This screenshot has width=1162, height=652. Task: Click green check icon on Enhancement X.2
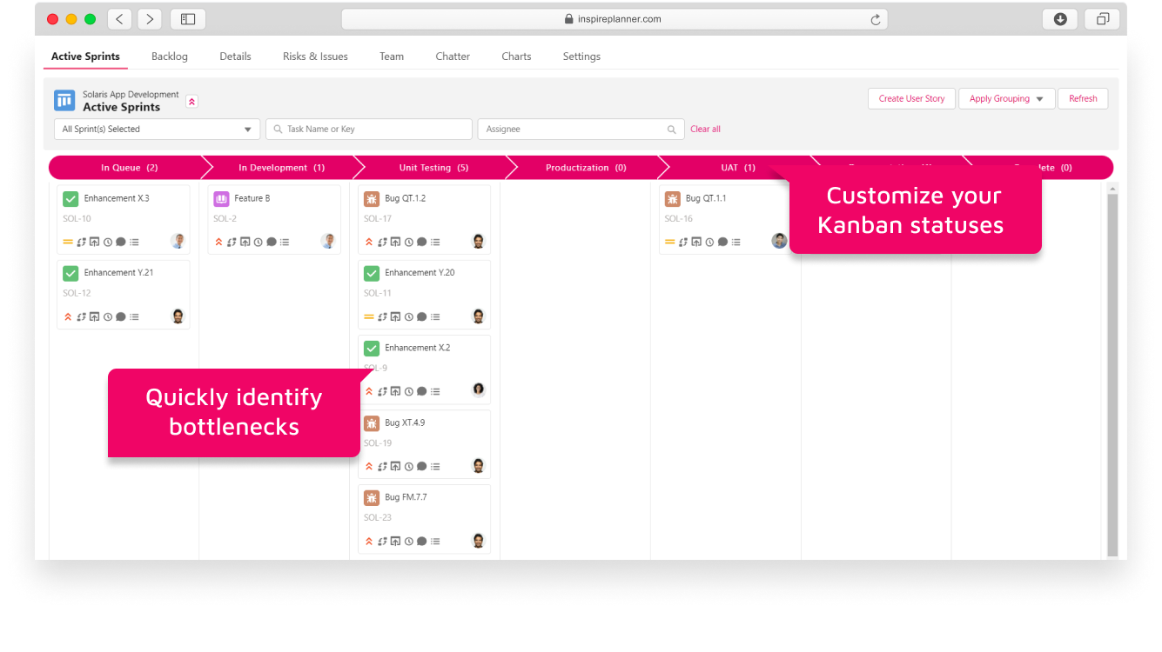tap(372, 349)
